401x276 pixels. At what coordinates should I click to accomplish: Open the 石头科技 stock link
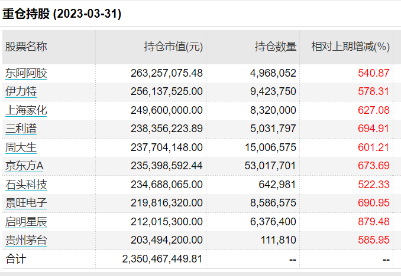point(26,185)
